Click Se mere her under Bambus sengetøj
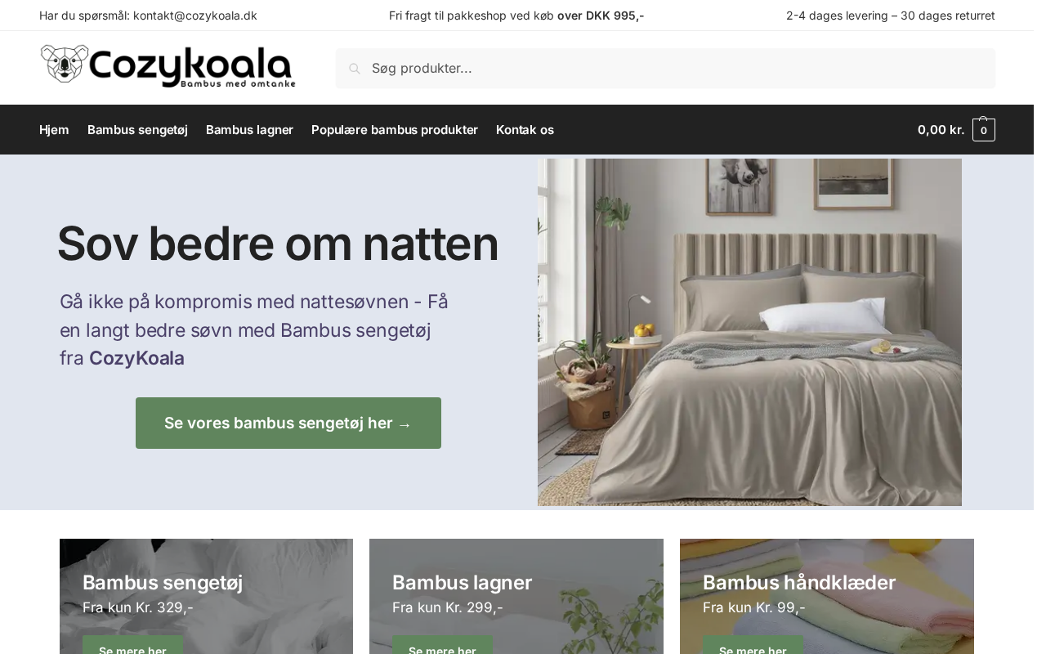Viewport: 1046px width, 654px height. 132,647
